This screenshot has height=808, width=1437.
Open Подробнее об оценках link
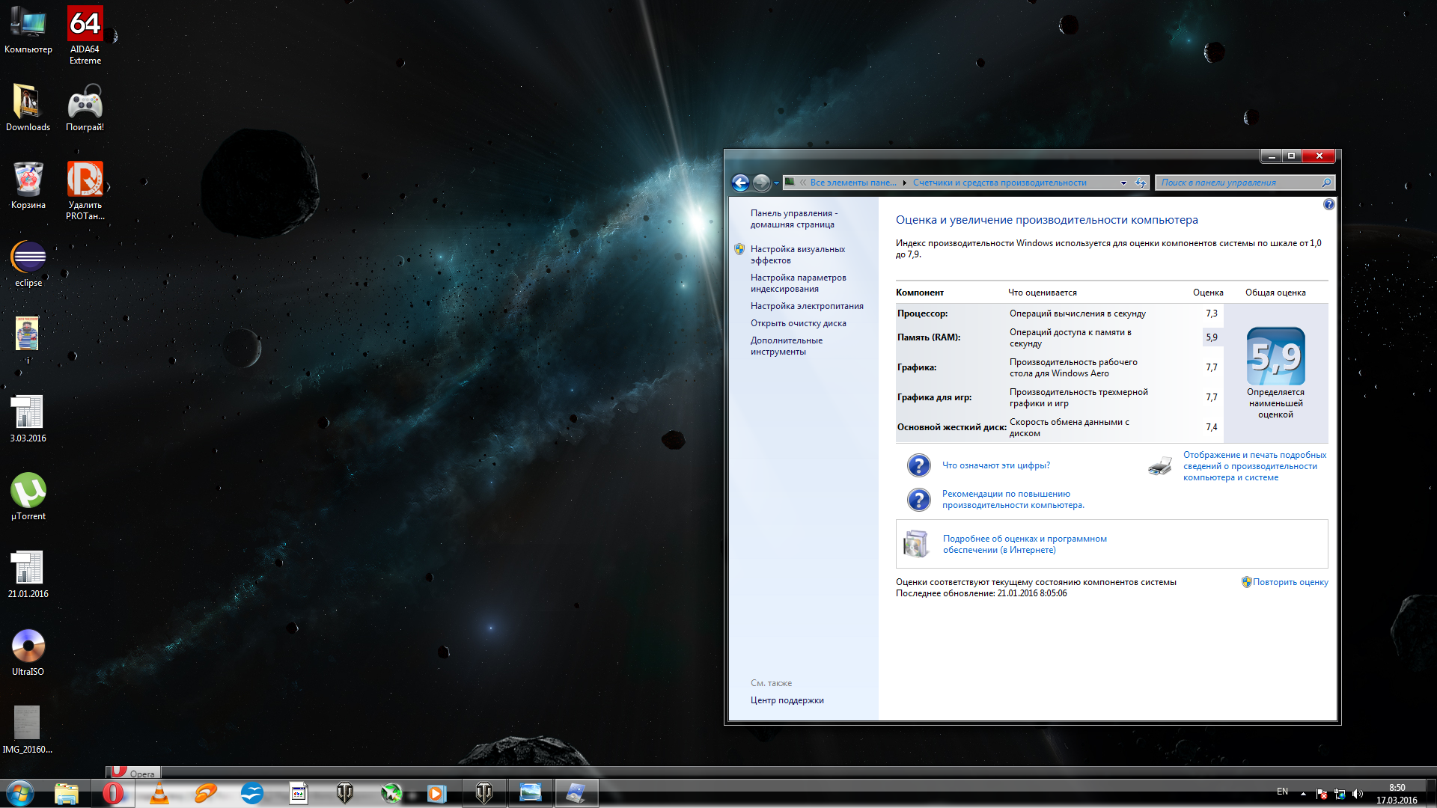click(1025, 544)
